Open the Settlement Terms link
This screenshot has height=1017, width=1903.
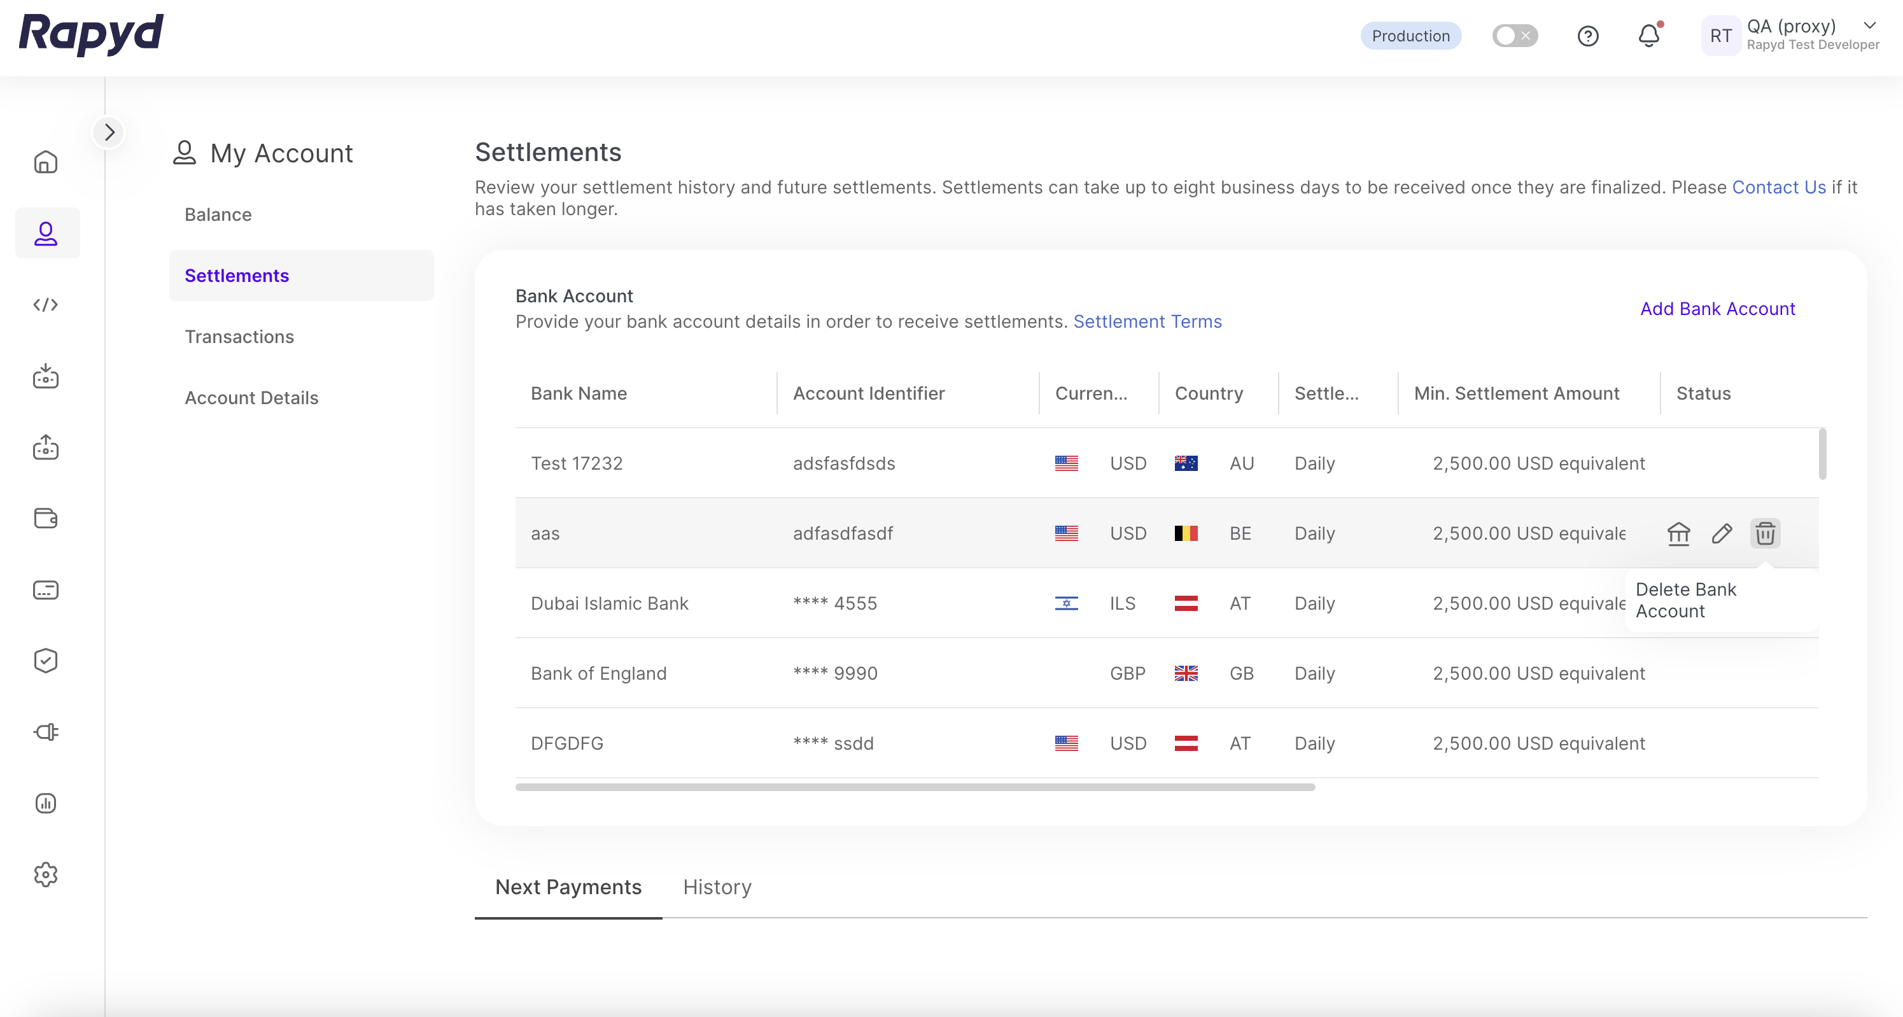pyautogui.click(x=1148, y=321)
